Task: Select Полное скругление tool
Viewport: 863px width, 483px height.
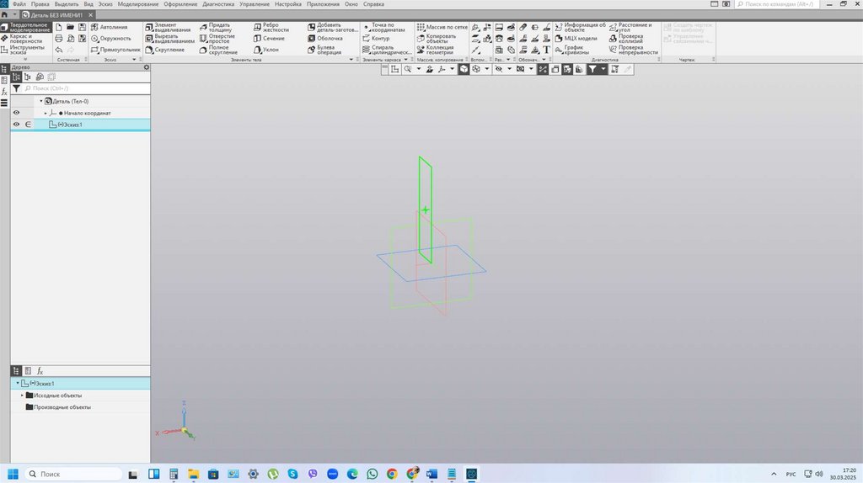Action: 218,50
